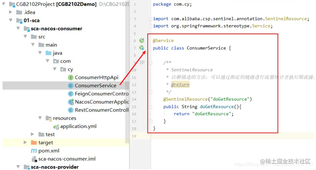Toggle the import fold marker on line 3
Screen dimensions: 316x170
151,19
